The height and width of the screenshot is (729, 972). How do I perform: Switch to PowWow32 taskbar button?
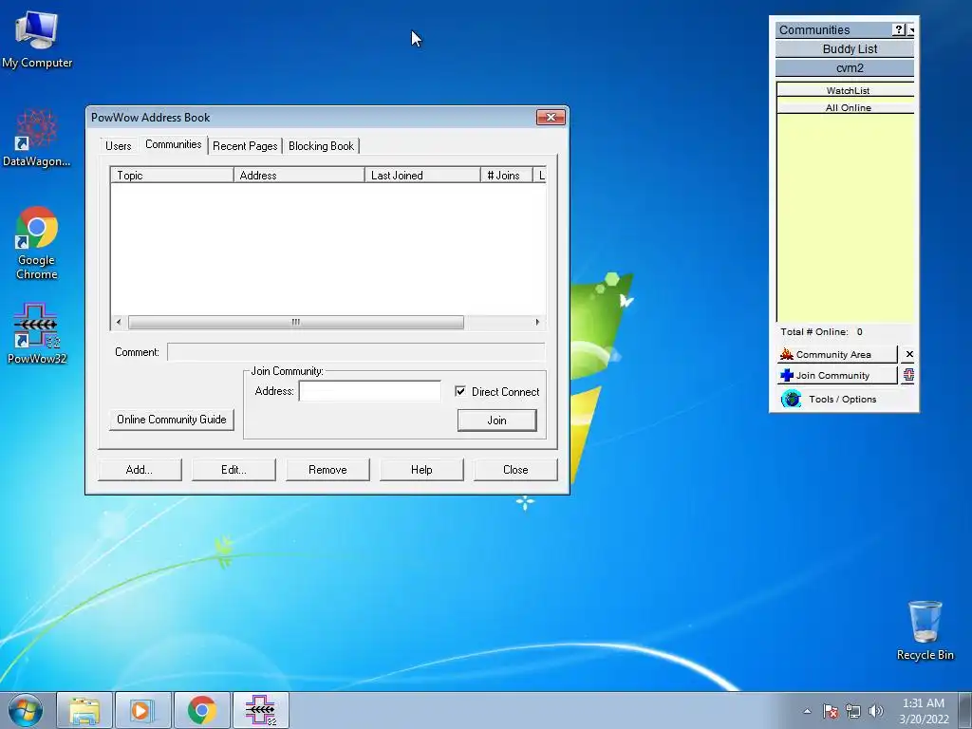coord(260,710)
